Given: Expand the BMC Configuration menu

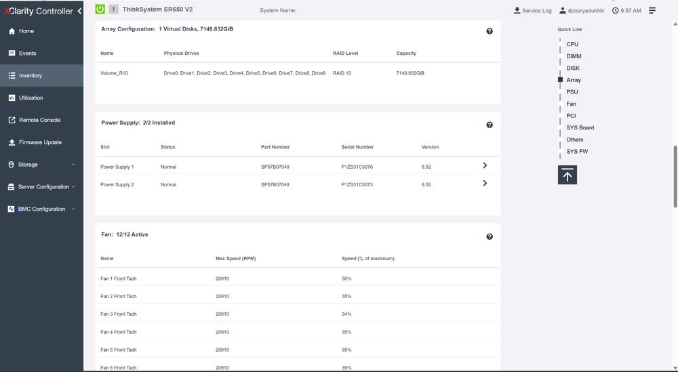Looking at the screenshot, I should [41, 209].
